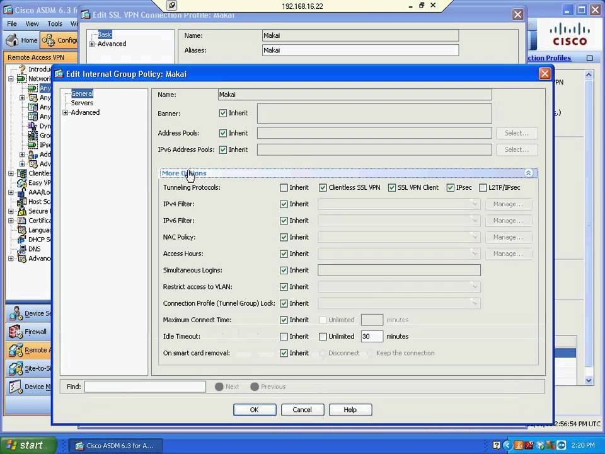
Task: Click DHCP Server icon in tree
Action: [22, 240]
